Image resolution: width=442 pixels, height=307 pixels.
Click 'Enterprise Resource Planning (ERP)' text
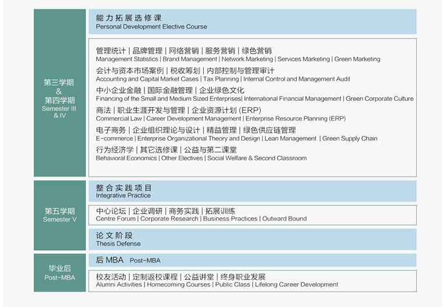point(296,119)
